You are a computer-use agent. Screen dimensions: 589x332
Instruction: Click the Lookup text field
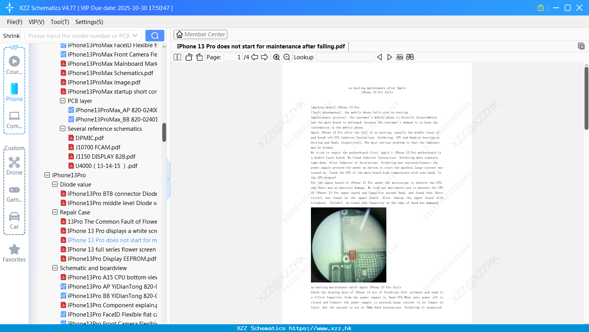[x=345, y=57]
